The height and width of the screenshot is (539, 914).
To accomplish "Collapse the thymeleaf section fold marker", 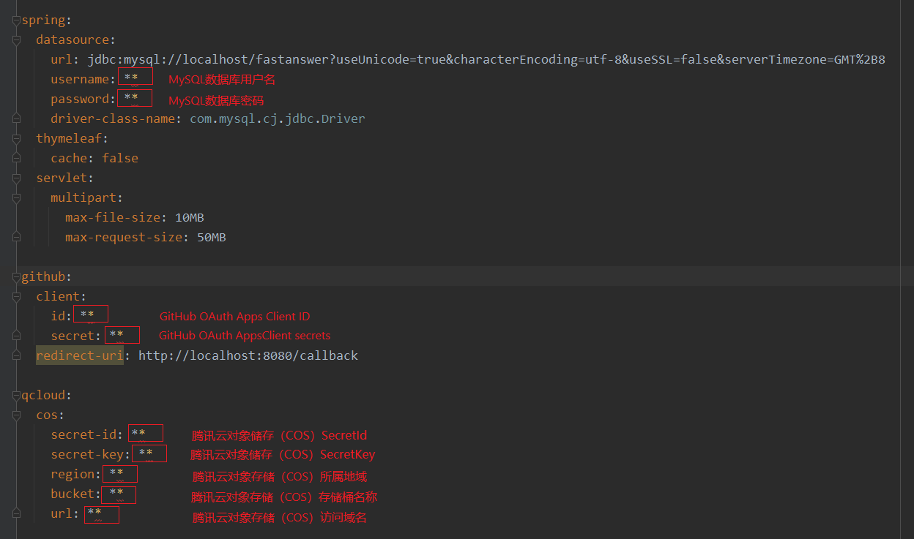I will [16, 139].
